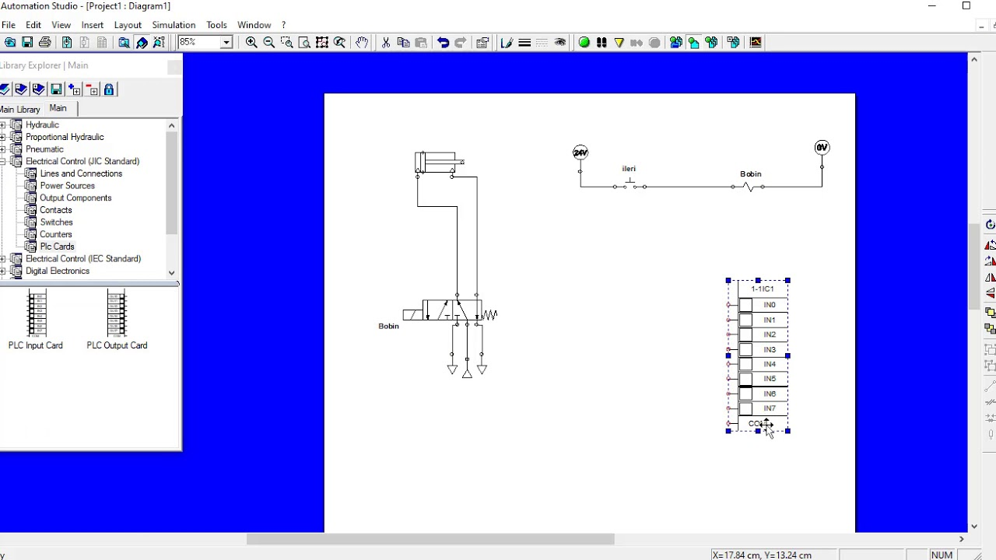Toggle the Document simulation icon

(x=693, y=43)
